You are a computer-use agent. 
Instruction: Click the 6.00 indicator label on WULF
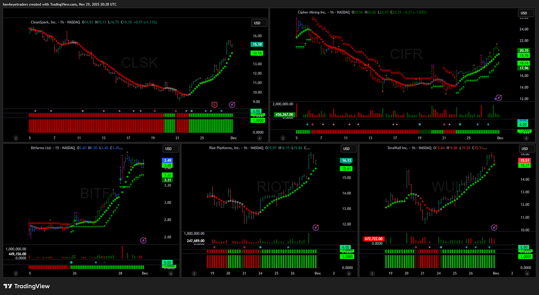coord(523,247)
